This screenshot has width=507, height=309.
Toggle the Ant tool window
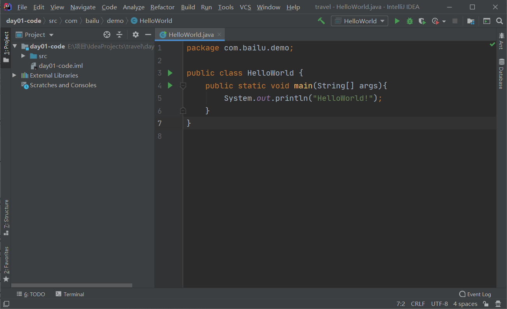tap(502, 40)
